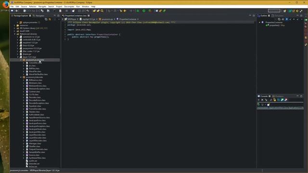Click the Search magnifier toolbar icon
The height and width of the screenshot is (173, 308).
click(x=102, y=11)
